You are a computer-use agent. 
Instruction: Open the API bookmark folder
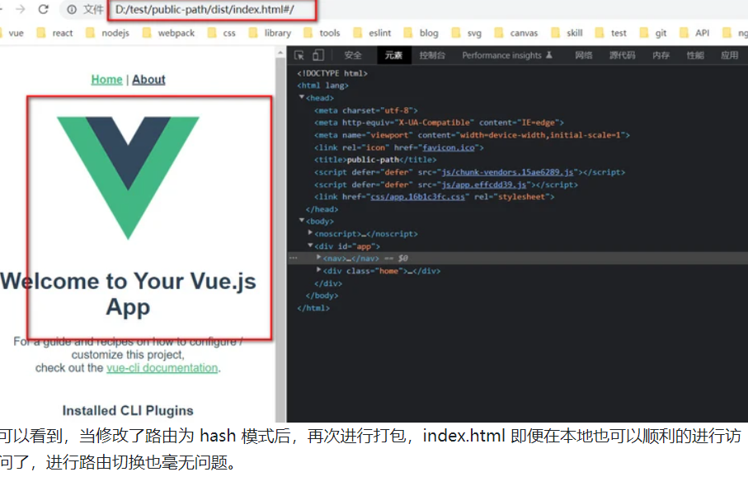point(694,33)
